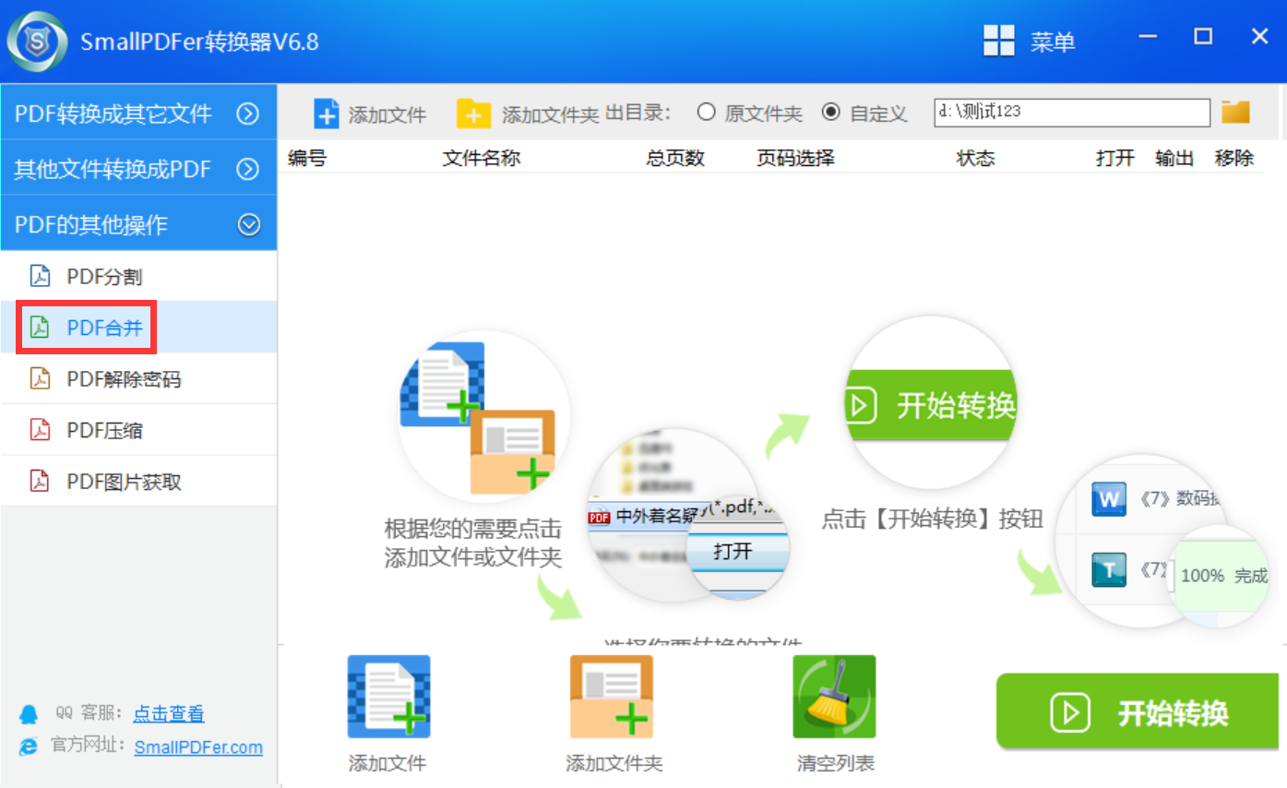Viewport: 1287px width, 788px height.
Task: Select PDF合并 in the sidebar
Action: pos(138,327)
